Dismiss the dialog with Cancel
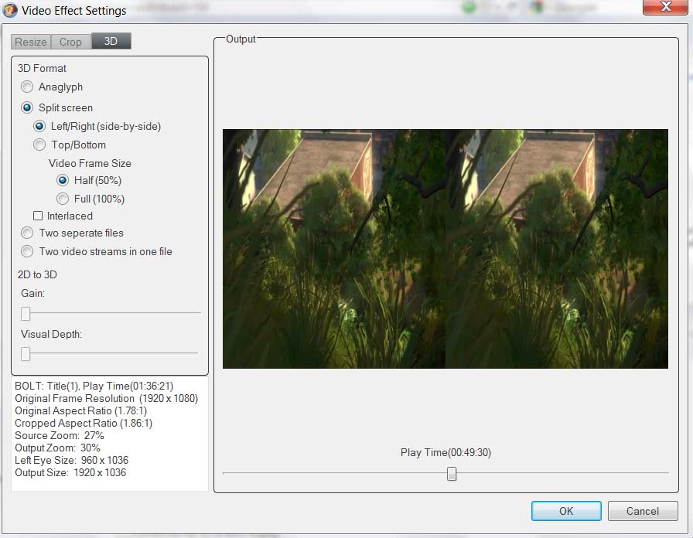The height and width of the screenshot is (538, 693). click(x=643, y=511)
